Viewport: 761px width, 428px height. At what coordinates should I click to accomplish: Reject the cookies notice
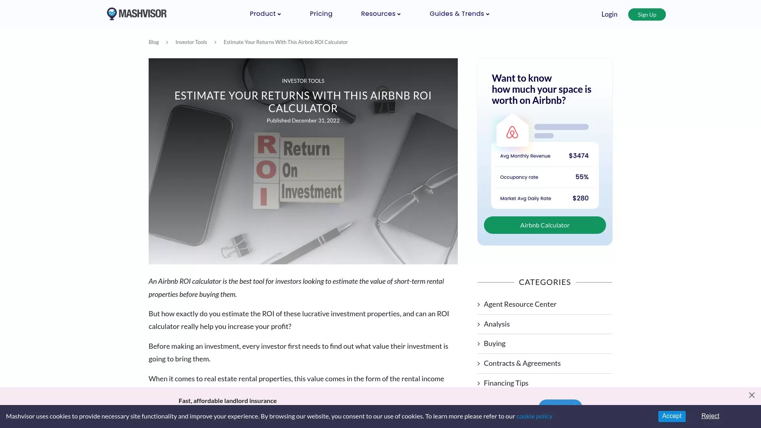coord(710,416)
